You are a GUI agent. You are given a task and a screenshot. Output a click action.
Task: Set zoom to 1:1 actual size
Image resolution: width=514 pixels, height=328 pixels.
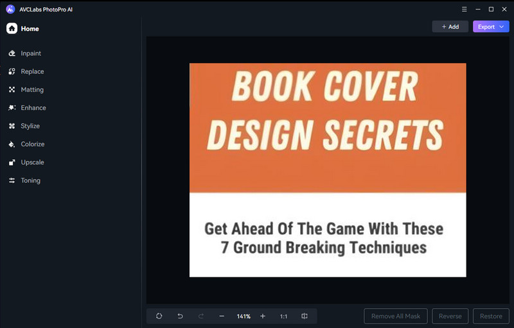(283, 316)
